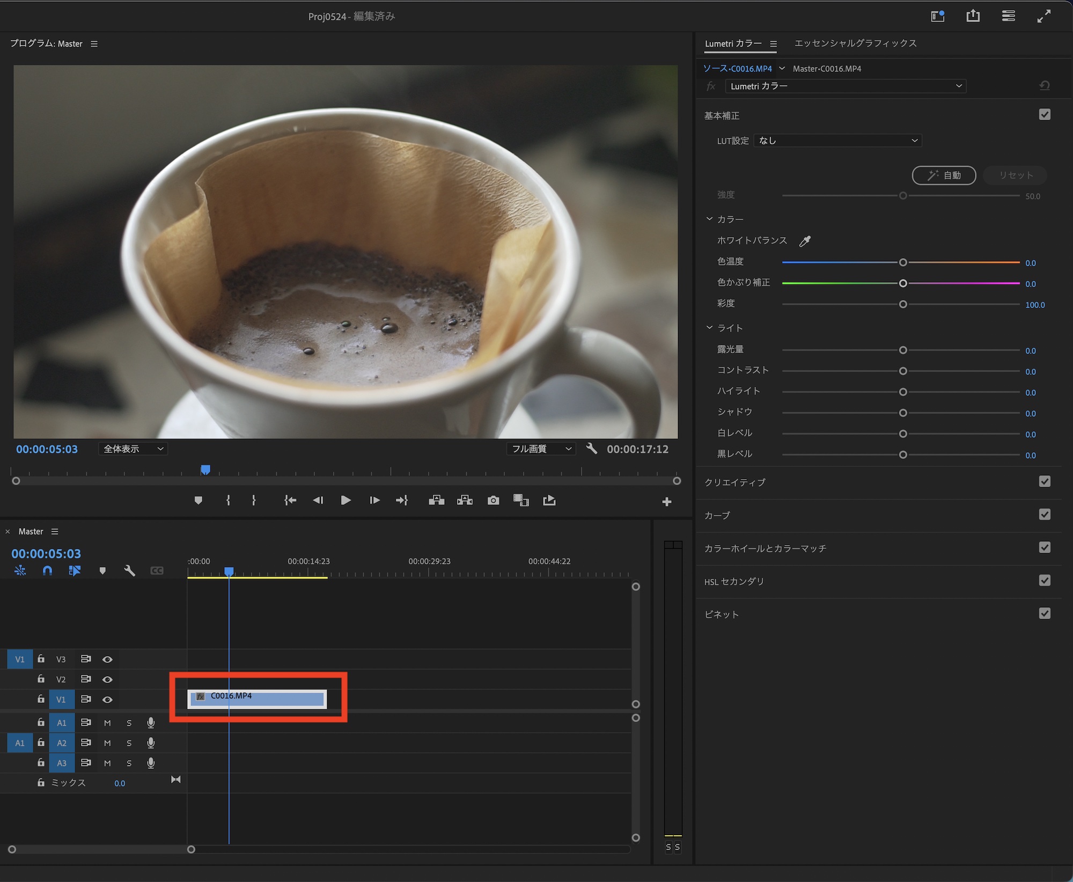
Task: Hide the V2 track output
Action: coord(107,679)
